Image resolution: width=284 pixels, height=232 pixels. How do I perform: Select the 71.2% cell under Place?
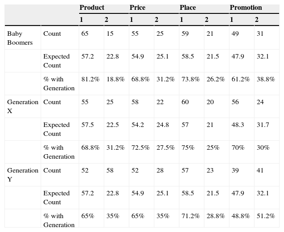[190, 216]
